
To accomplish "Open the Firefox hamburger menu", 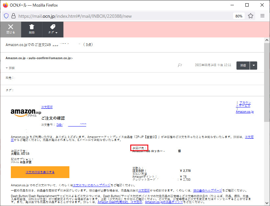I will click(262, 16).
